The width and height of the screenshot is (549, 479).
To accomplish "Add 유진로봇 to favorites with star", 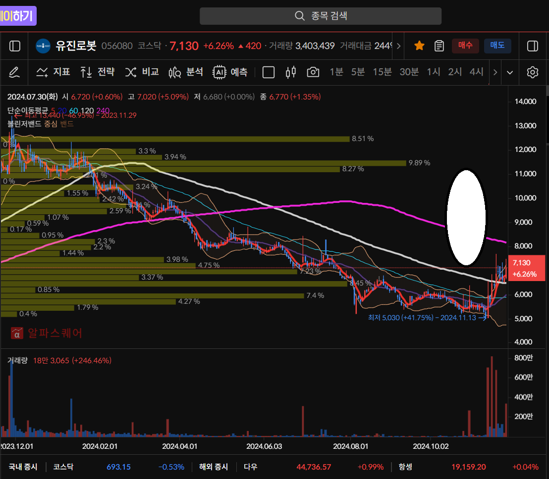I will (419, 46).
